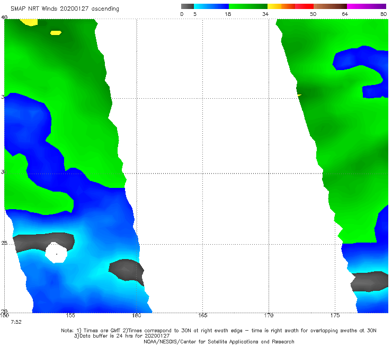
Task: Click the color bar label '5'
Action: coord(195,14)
